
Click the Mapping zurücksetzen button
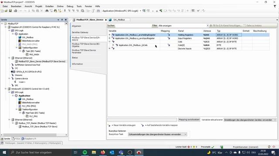coord(189,120)
